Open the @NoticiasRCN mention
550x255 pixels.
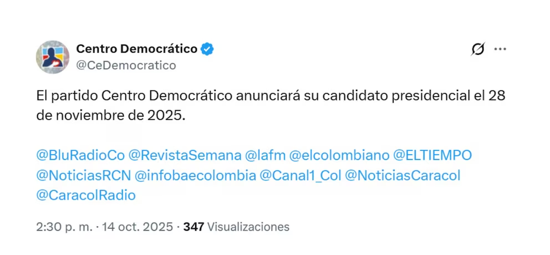pyautogui.click(x=83, y=175)
